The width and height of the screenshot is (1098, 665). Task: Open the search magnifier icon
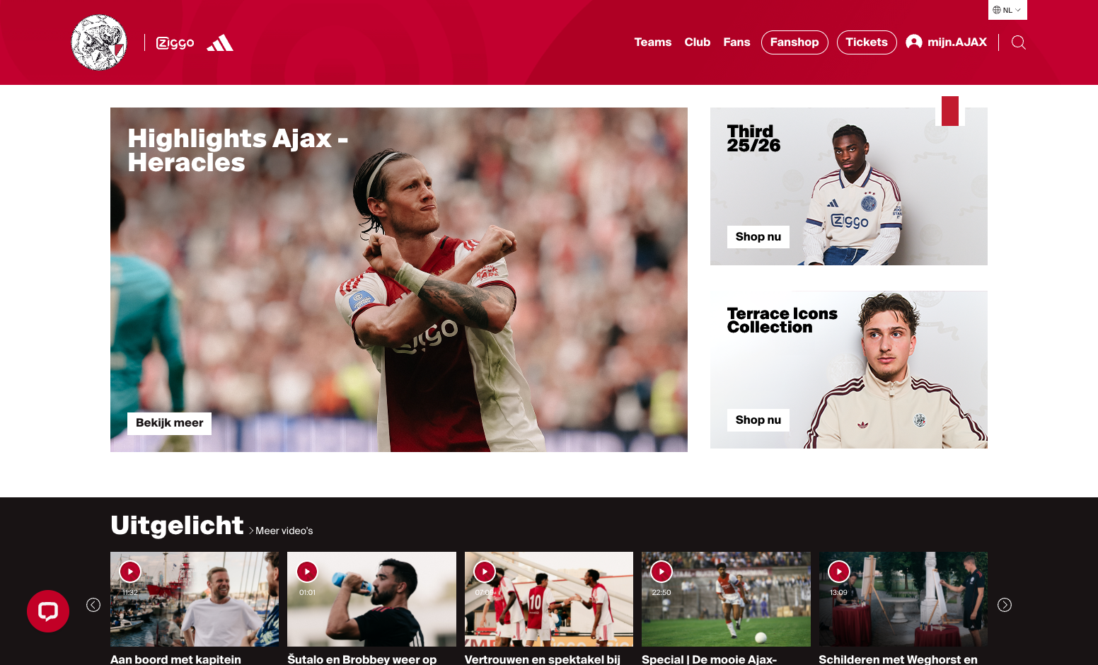coord(1019,42)
